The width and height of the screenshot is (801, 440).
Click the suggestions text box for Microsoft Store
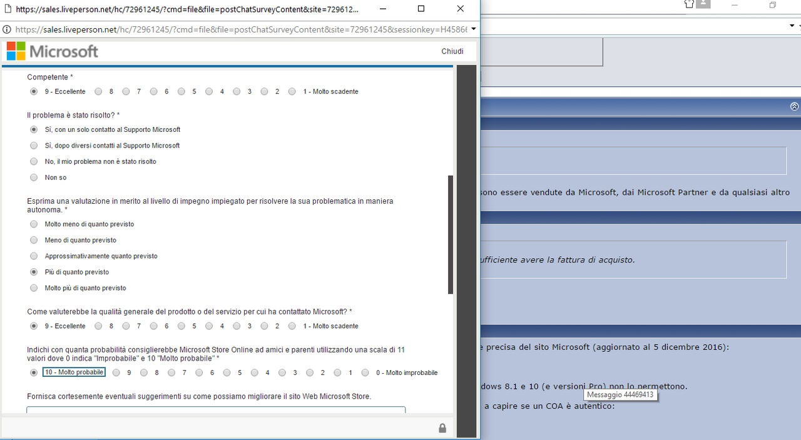pos(216,410)
